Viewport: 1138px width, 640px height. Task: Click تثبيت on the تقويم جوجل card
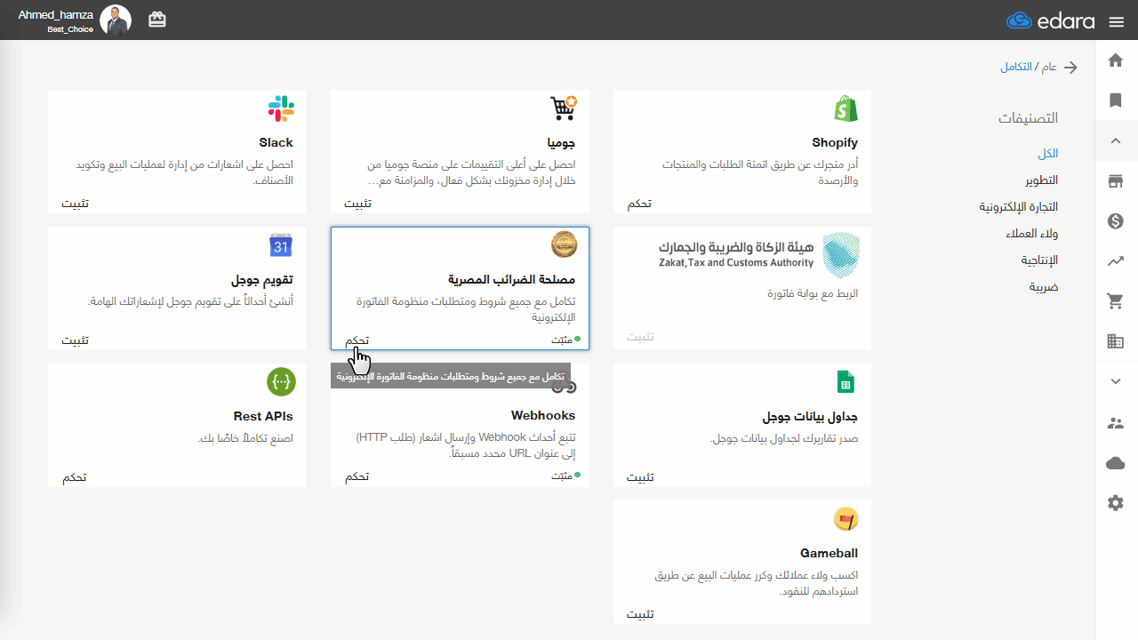click(x=75, y=340)
